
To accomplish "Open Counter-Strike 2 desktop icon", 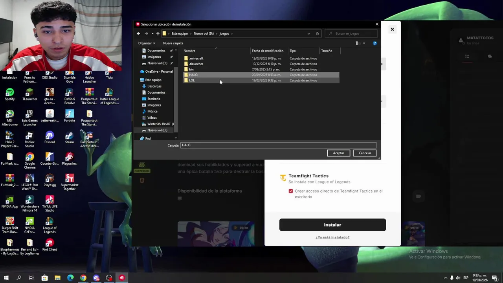I will [50, 161].
